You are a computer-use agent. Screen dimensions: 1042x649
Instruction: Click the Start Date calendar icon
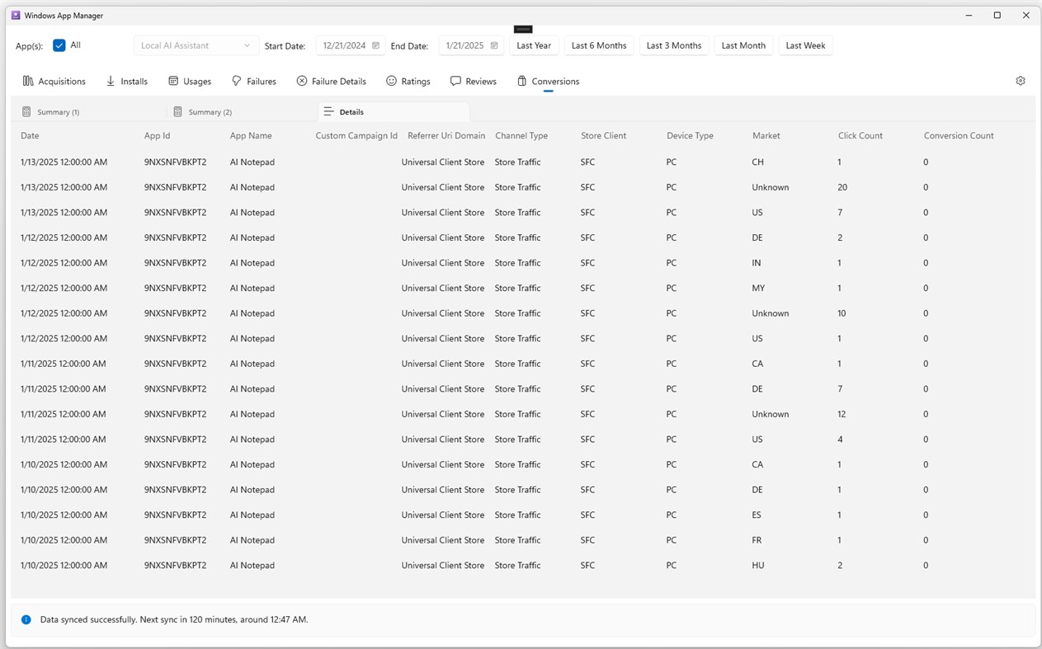coord(375,45)
